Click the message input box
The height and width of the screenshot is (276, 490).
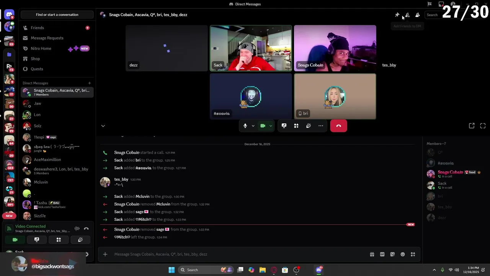[x=239, y=254]
